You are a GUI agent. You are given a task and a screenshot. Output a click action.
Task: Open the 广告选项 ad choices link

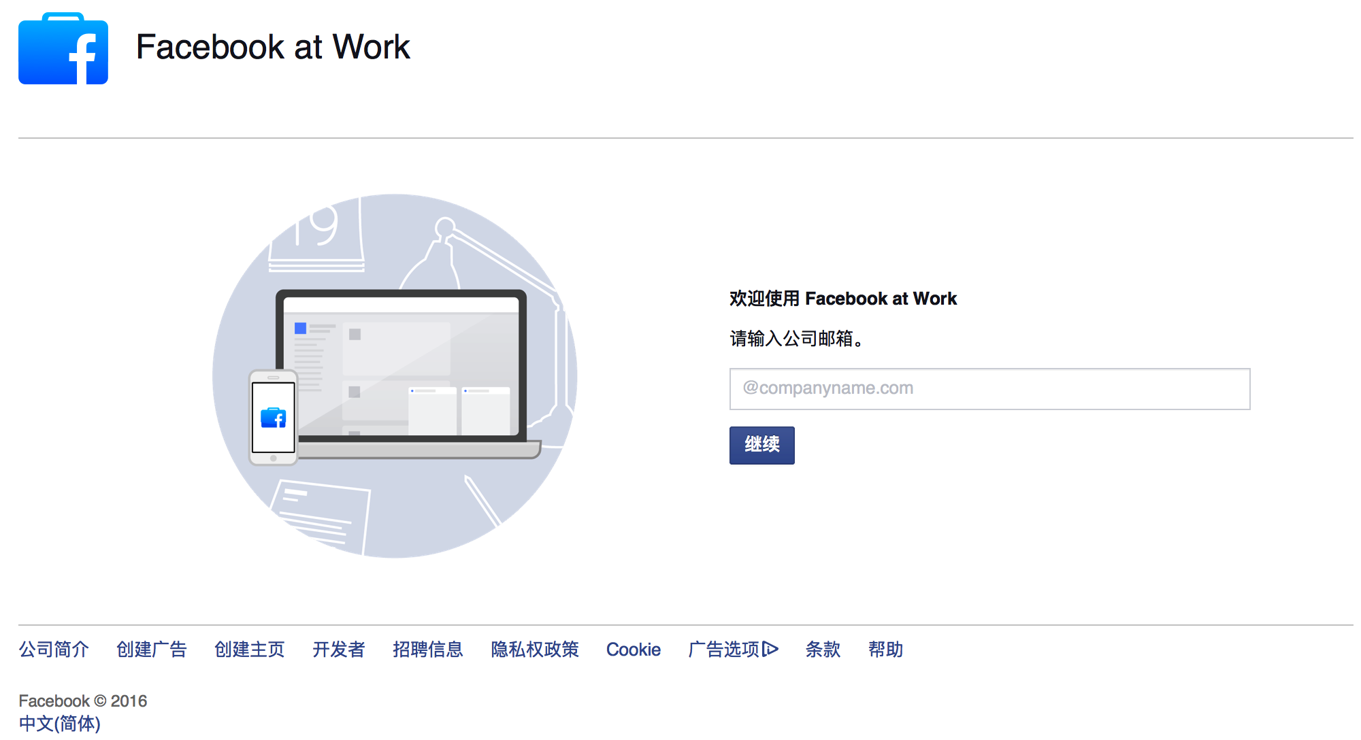[x=723, y=650]
